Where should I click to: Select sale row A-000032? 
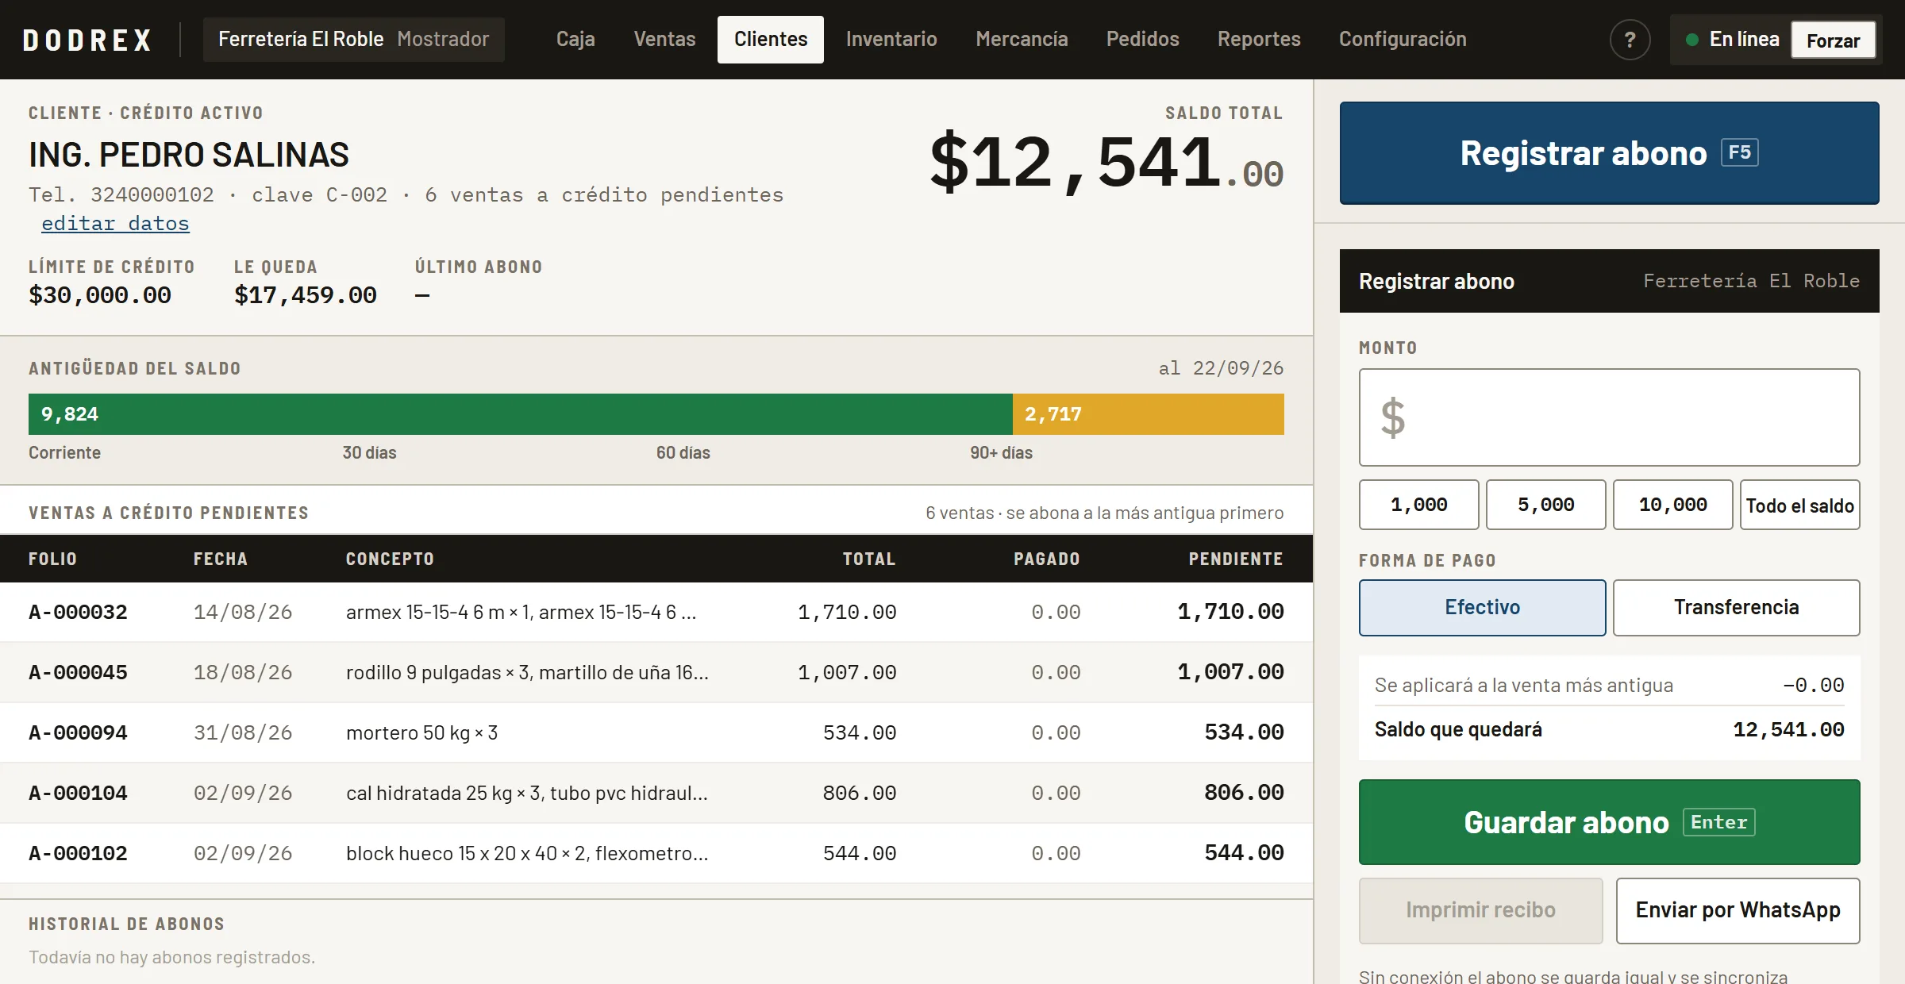point(656,612)
